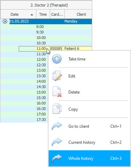
Task: Select the 10:00 time slot
Action: [46, 38]
